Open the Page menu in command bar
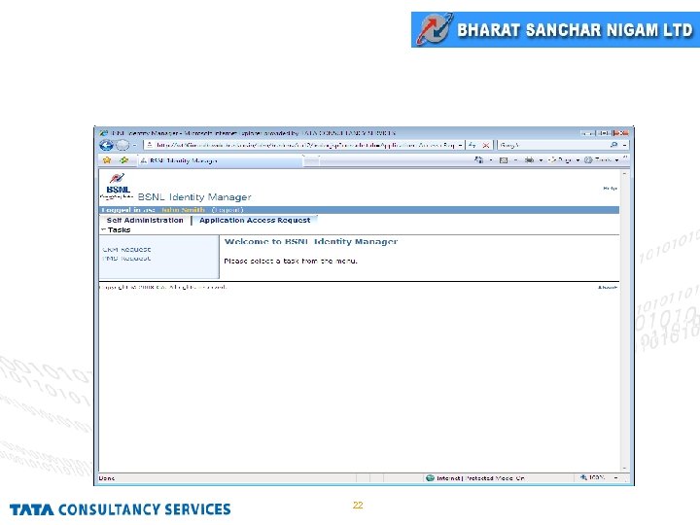This screenshot has height=525, width=700. pyautogui.click(x=564, y=159)
